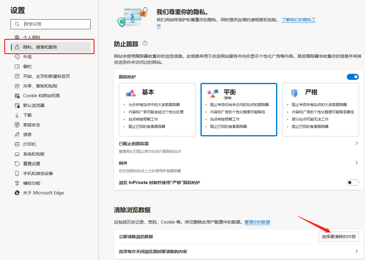Click the search magnifier icon in settings

pos(17,24)
